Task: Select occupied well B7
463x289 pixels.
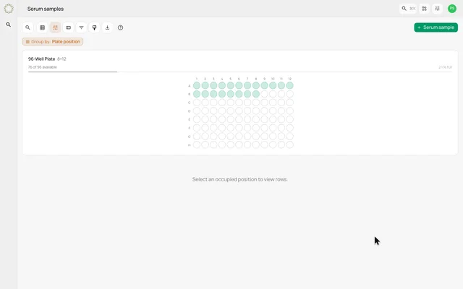Action: 247,94
